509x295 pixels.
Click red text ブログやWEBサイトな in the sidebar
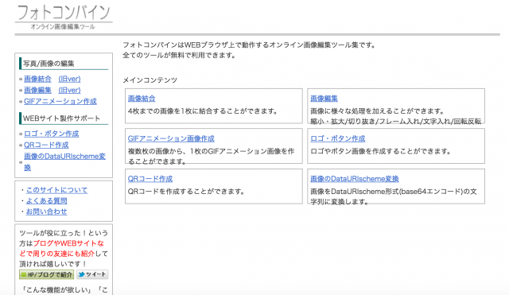(68, 243)
